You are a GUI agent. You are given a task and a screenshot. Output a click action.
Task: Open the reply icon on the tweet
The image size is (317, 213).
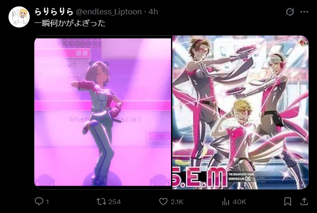pos(39,201)
